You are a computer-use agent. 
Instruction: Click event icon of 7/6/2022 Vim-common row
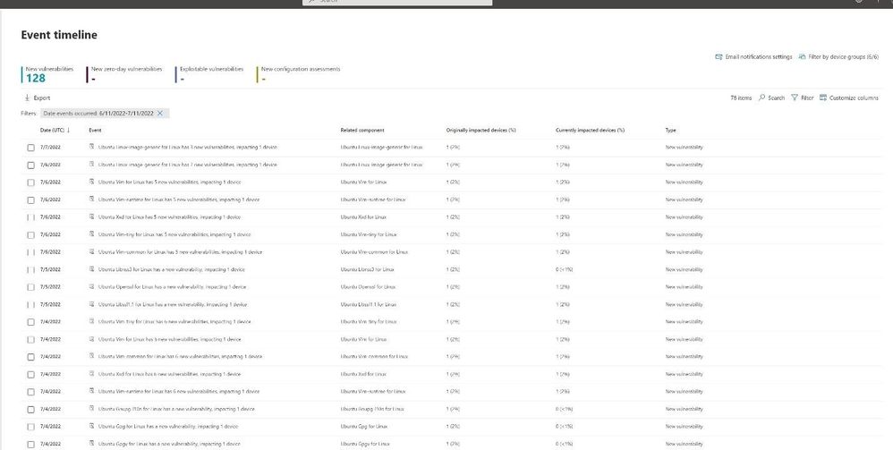pyautogui.click(x=91, y=251)
